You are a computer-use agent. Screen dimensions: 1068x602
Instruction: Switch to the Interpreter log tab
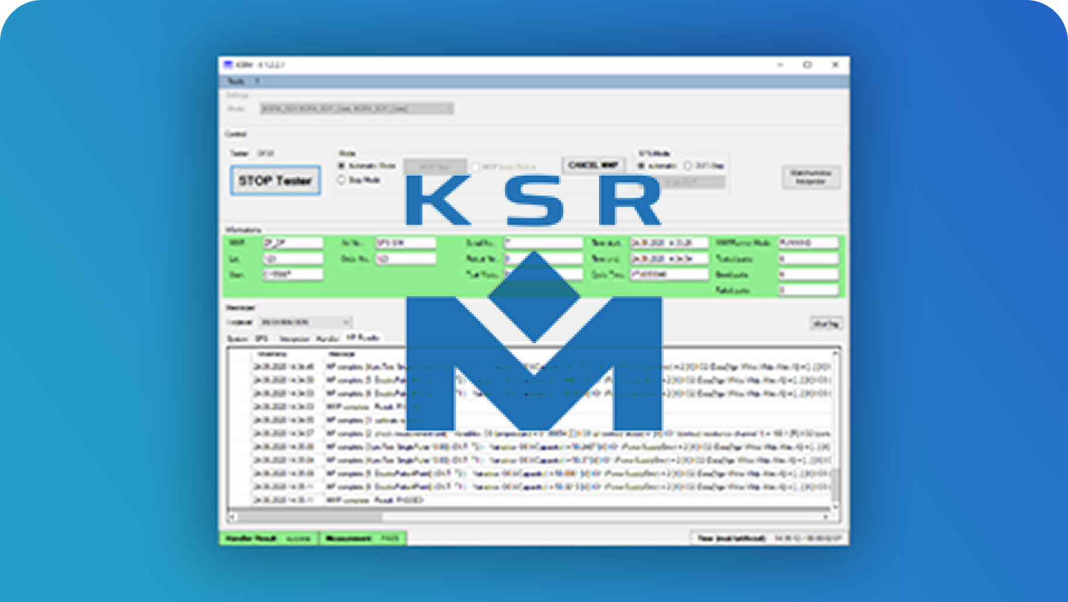point(294,338)
